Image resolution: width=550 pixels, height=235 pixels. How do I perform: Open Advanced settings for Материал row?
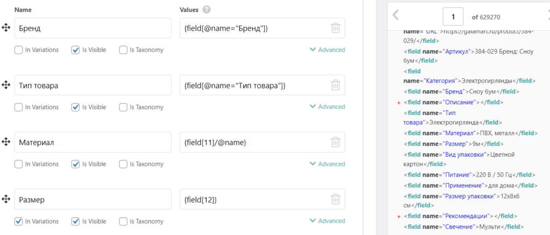point(327,164)
